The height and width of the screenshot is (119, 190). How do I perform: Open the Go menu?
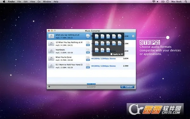(x=39, y=2)
